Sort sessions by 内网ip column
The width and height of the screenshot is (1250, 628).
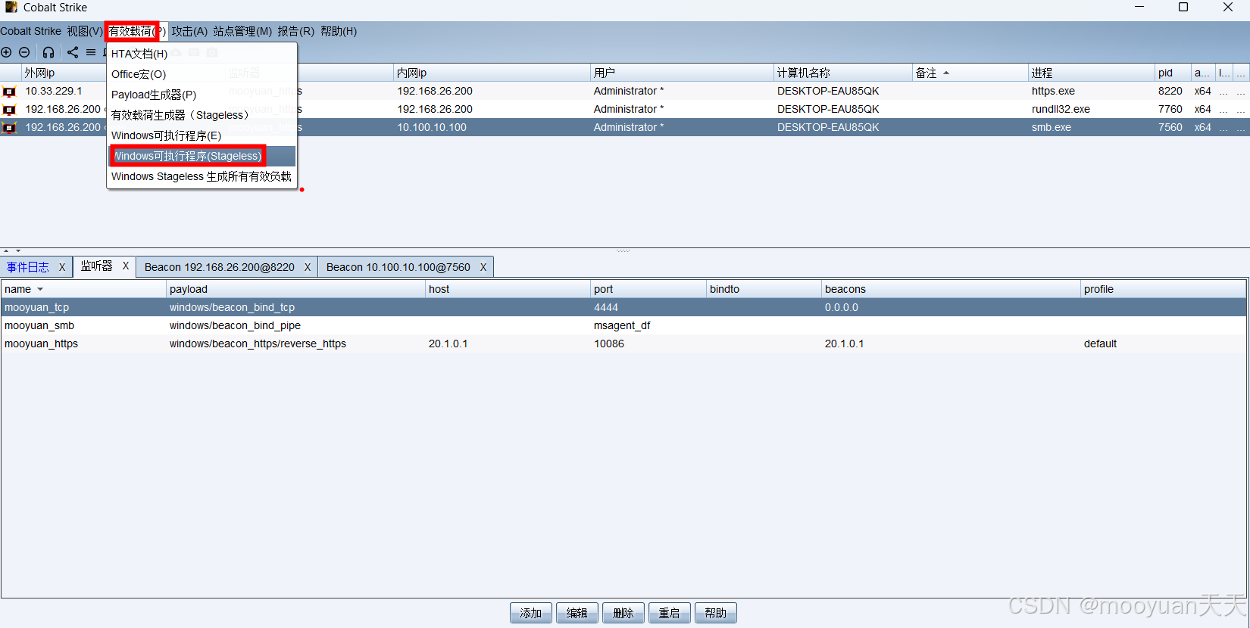point(492,73)
